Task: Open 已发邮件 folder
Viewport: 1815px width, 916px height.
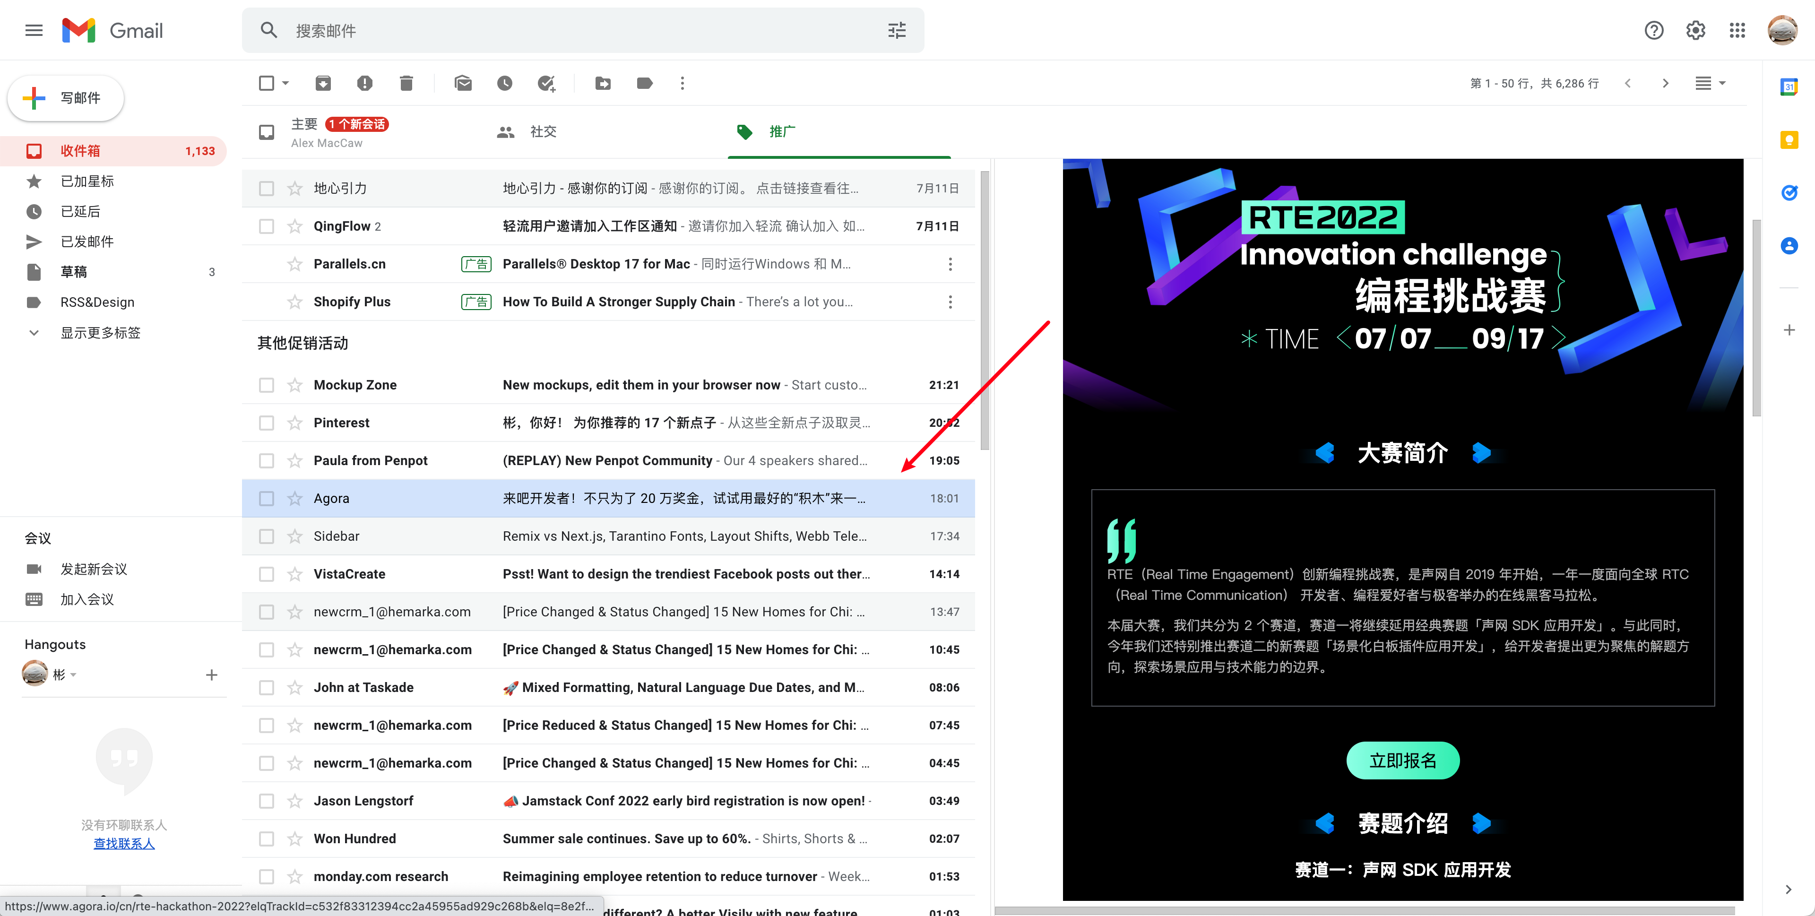Action: coord(113,242)
